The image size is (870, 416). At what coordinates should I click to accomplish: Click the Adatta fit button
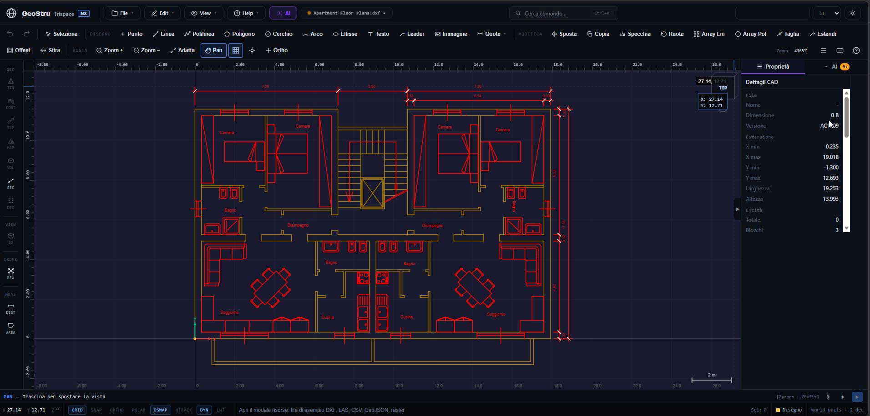point(182,50)
